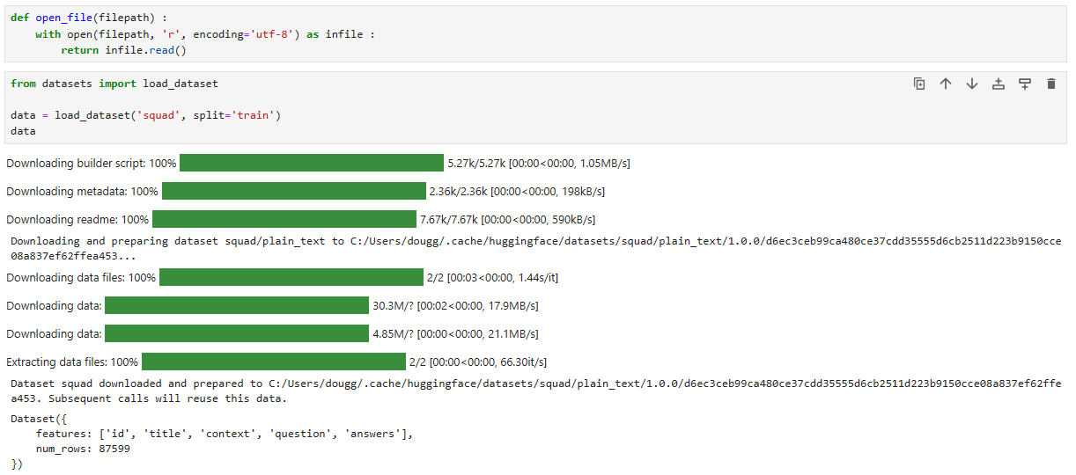The image size is (1076, 475).
Task: Click the "data = load_dataset('squad', split='train')" line
Action: pyautogui.click(x=145, y=115)
